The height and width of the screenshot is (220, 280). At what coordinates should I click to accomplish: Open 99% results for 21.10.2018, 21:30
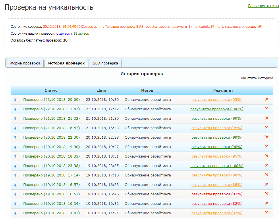tap(217, 119)
